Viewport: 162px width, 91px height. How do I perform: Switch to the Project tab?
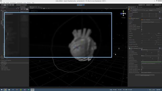click(x=4, y=7)
